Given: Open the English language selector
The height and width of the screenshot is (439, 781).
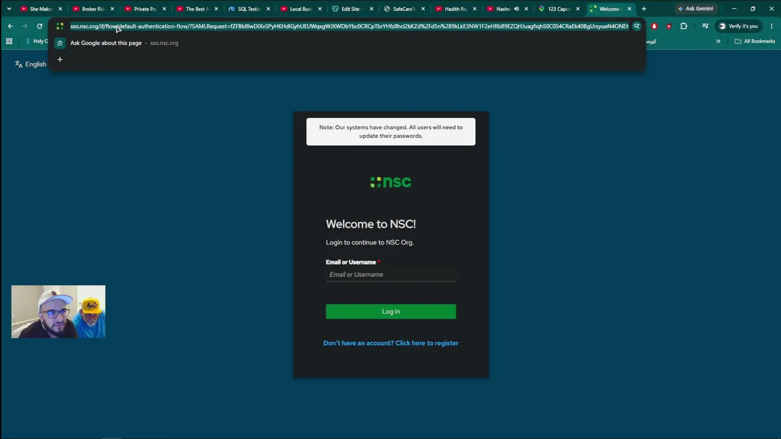Looking at the screenshot, I should (x=31, y=64).
